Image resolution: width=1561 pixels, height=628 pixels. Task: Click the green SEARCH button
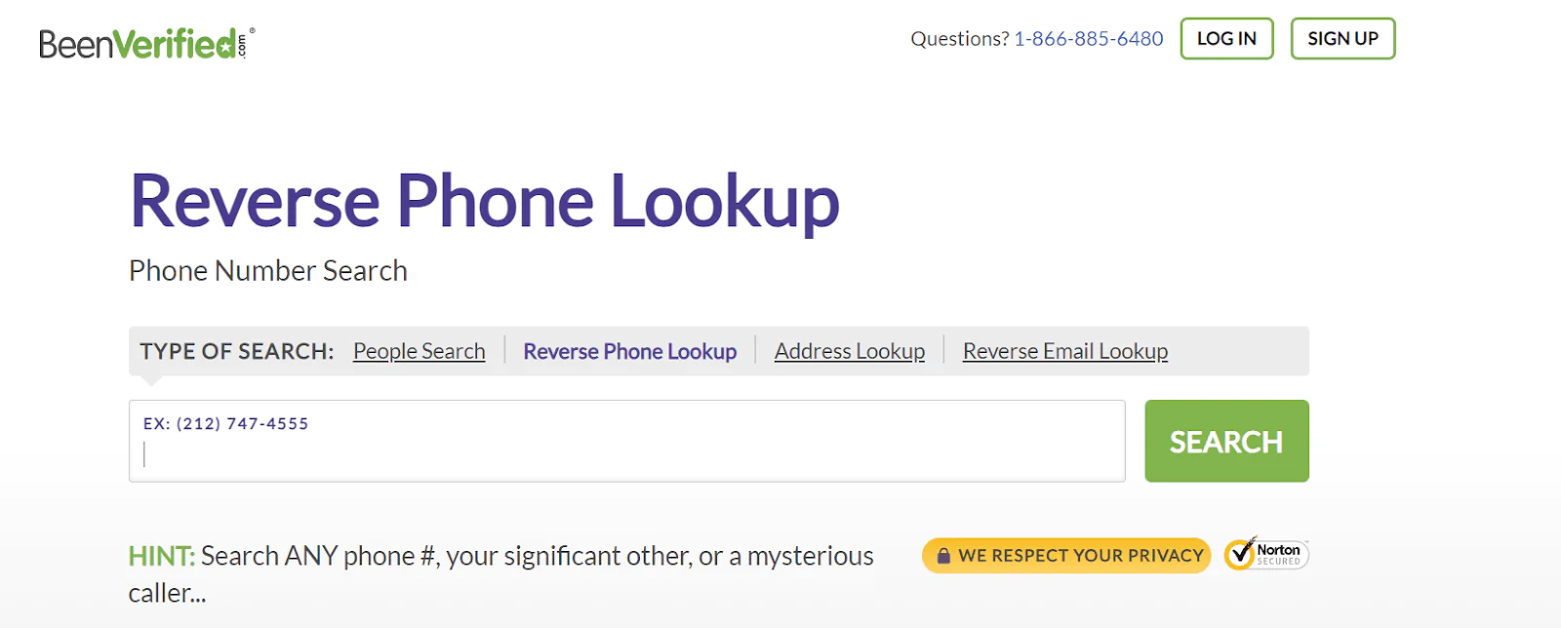[1226, 441]
